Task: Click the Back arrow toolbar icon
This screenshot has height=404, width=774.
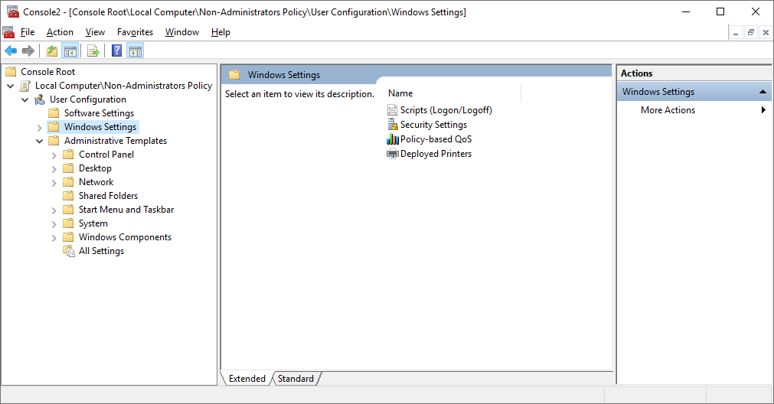Action: pyautogui.click(x=11, y=50)
